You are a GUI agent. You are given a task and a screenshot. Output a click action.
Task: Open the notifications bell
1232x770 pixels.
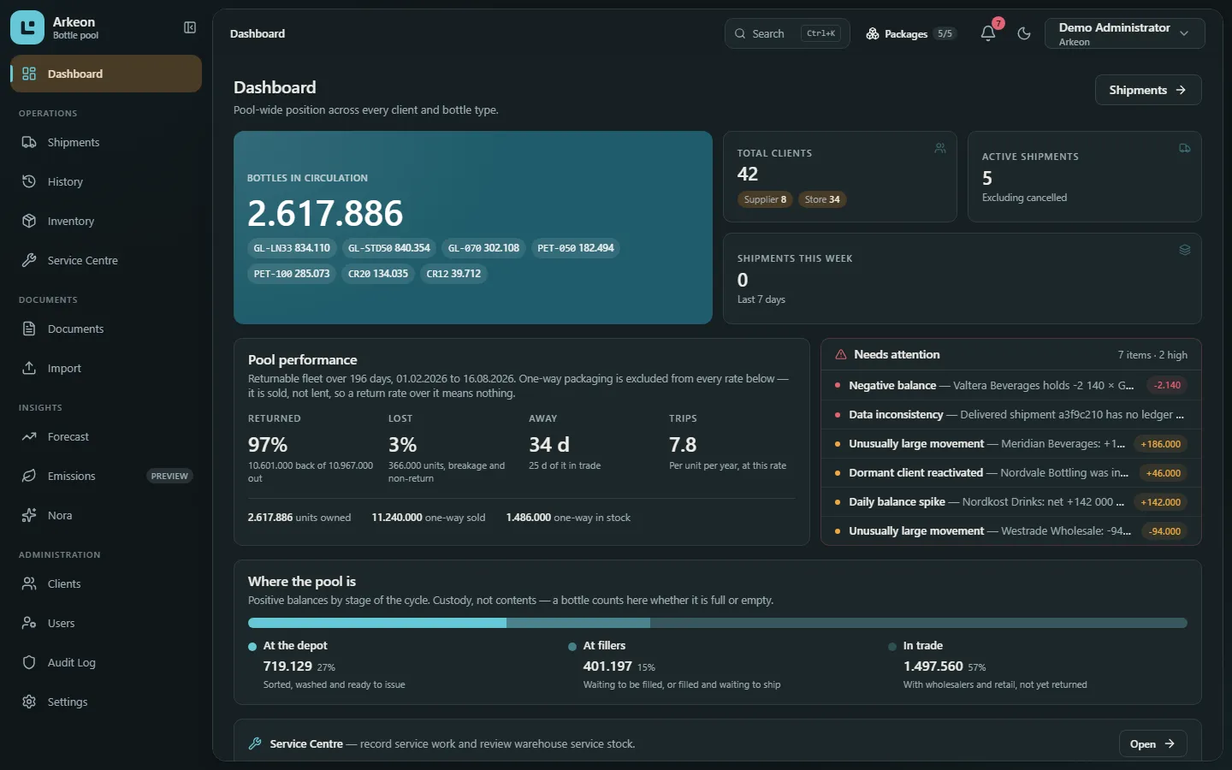click(x=988, y=33)
